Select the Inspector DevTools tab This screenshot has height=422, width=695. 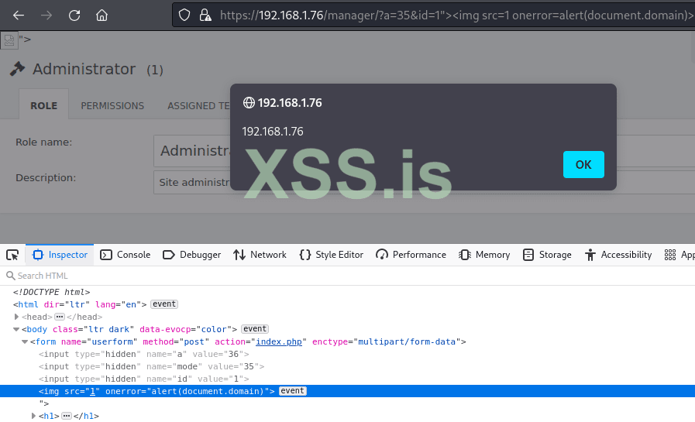click(x=60, y=255)
